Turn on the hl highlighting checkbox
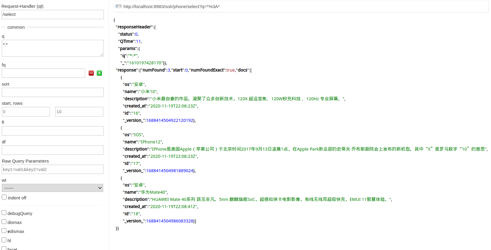The height and width of the screenshot is (250, 491). [x=4, y=240]
